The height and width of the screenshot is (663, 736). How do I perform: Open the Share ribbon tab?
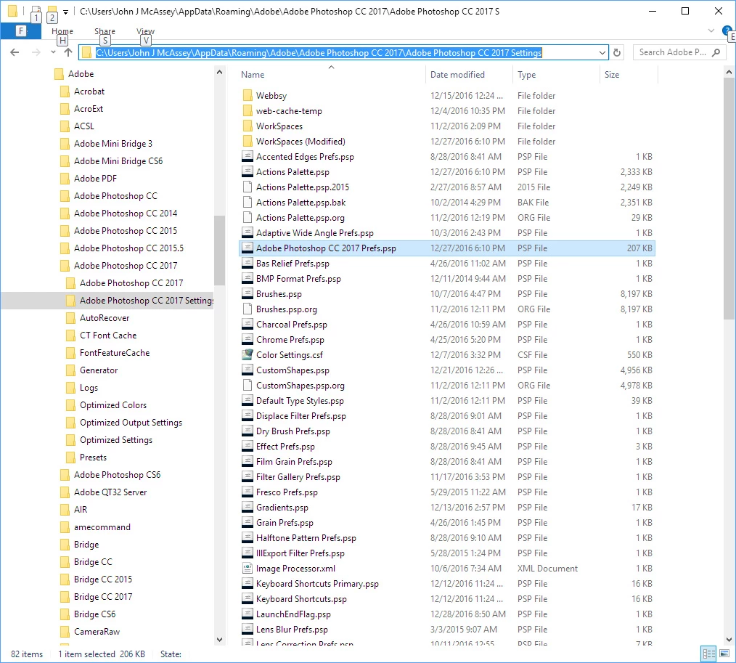[105, 31]
